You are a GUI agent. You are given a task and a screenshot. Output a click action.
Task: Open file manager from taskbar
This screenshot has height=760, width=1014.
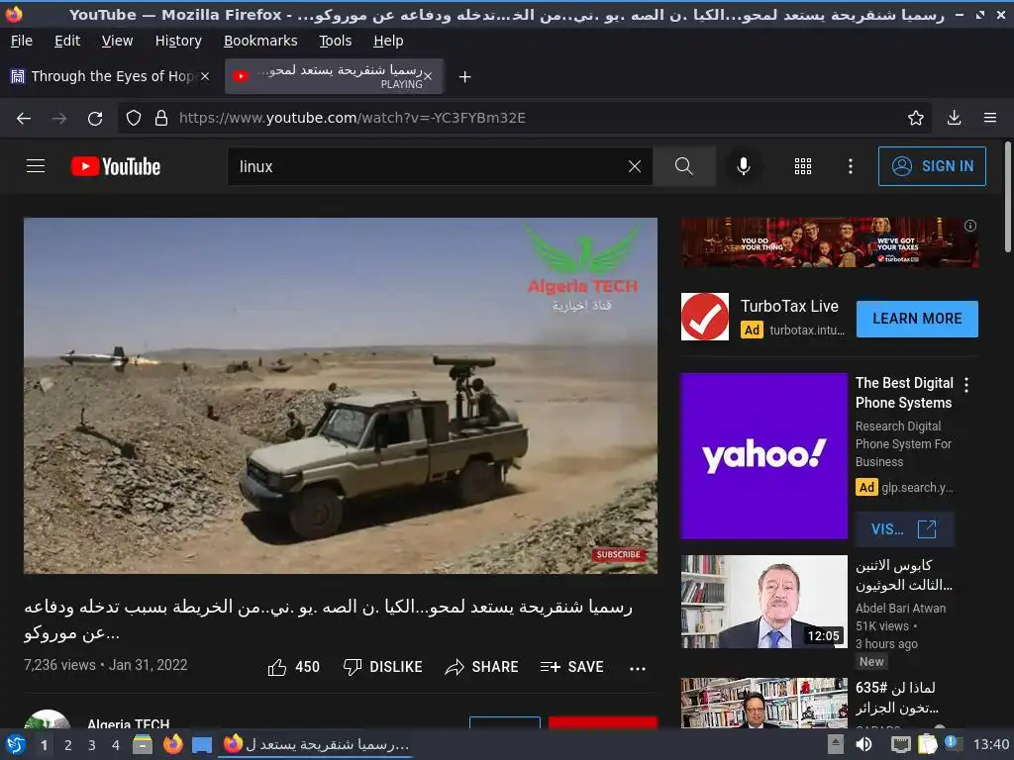pyautogui.click(x=143, y=744)
